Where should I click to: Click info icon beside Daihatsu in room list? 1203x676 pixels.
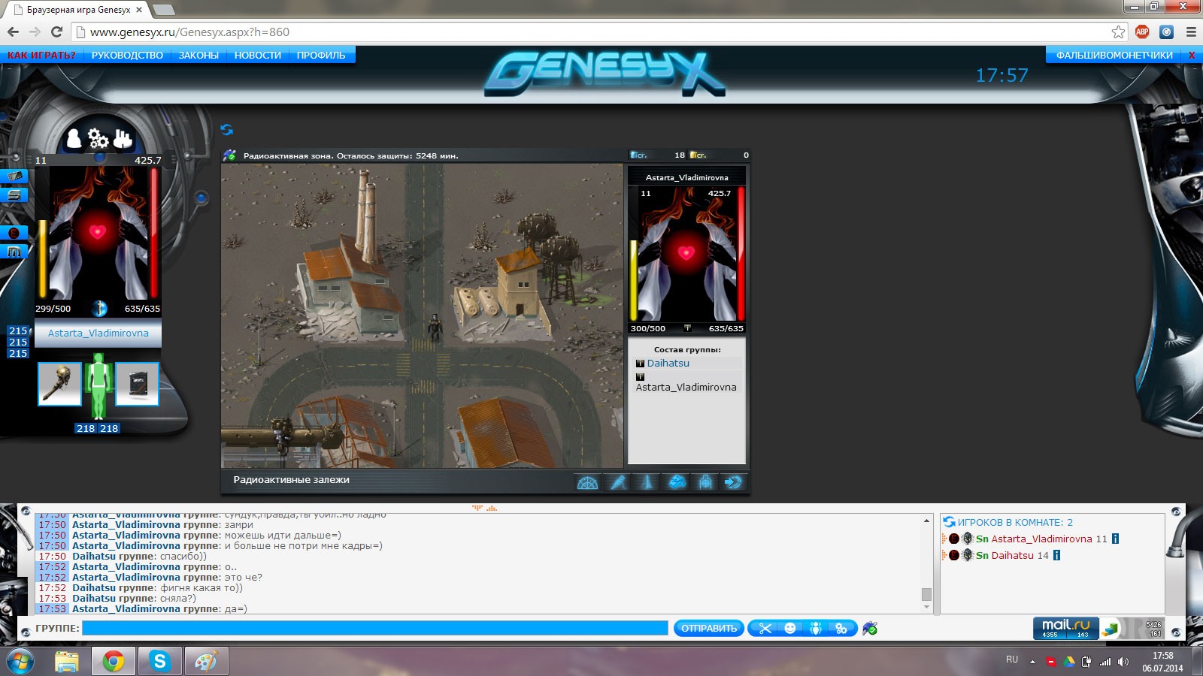(x=1056, y=555)
